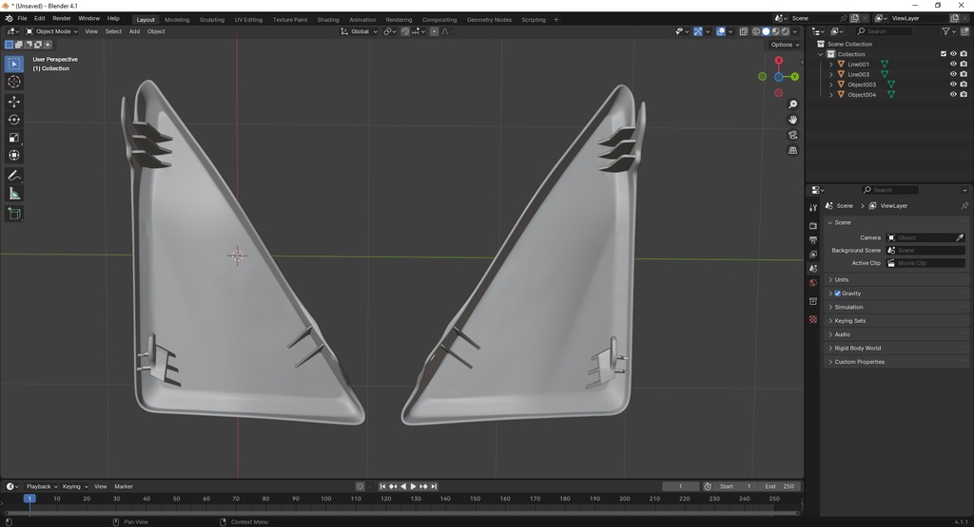Pick the Measure tool
Image resolution: width=974 pixels, height=527 pixels.
(x=13, y=194)
